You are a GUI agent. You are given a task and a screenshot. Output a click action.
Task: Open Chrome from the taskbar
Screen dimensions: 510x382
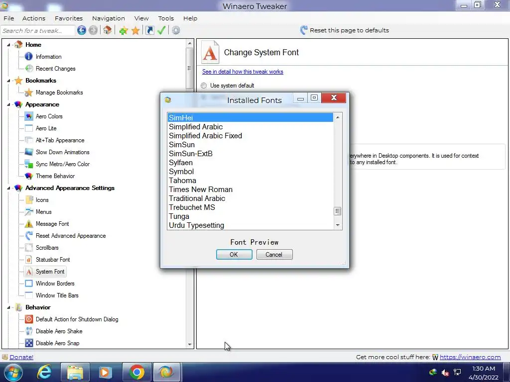coord(137,372)
